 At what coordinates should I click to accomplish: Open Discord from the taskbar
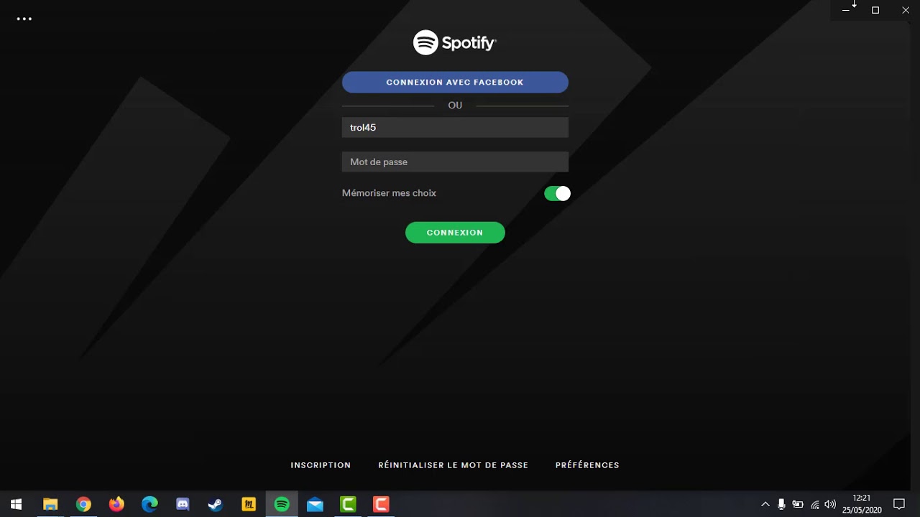183,504
